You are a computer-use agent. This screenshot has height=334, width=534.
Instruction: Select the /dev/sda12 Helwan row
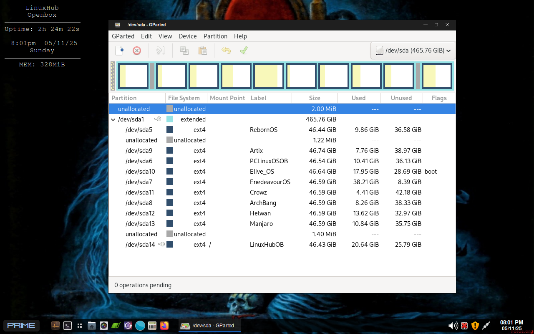tap(282, 213)
